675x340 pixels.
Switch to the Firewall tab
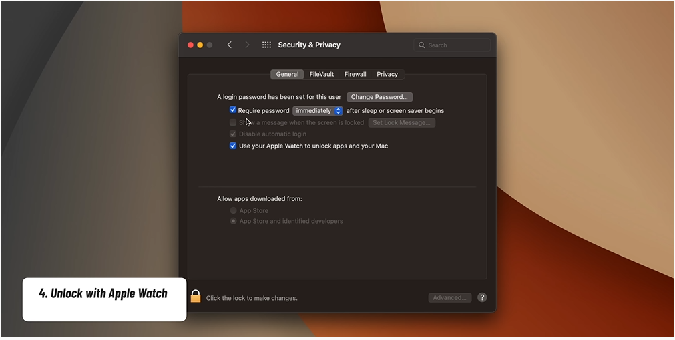tap(355, 74)
